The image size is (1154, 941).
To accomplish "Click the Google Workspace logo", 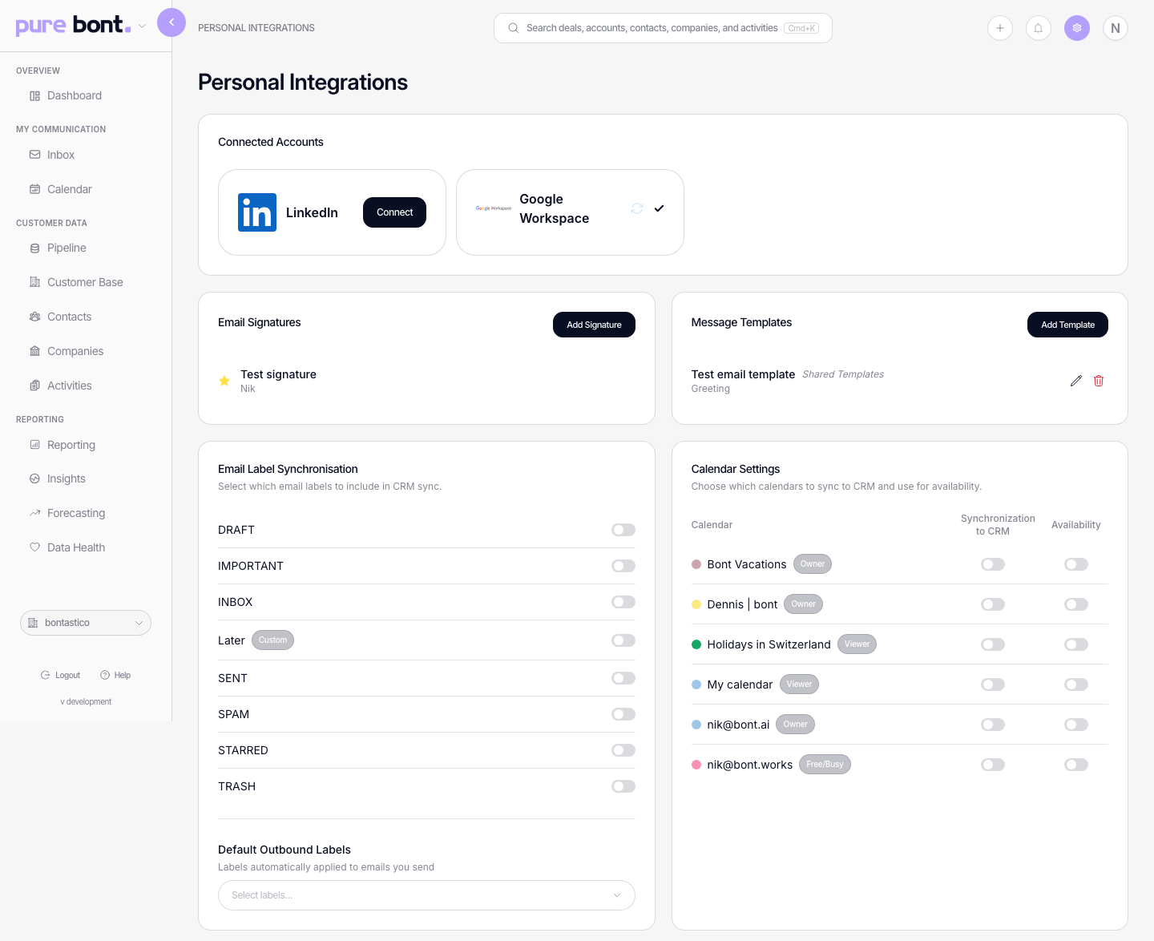I will [494, 208].
